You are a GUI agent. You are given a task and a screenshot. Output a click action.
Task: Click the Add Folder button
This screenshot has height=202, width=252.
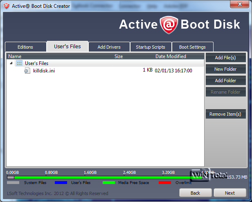[x=226, y=81]
